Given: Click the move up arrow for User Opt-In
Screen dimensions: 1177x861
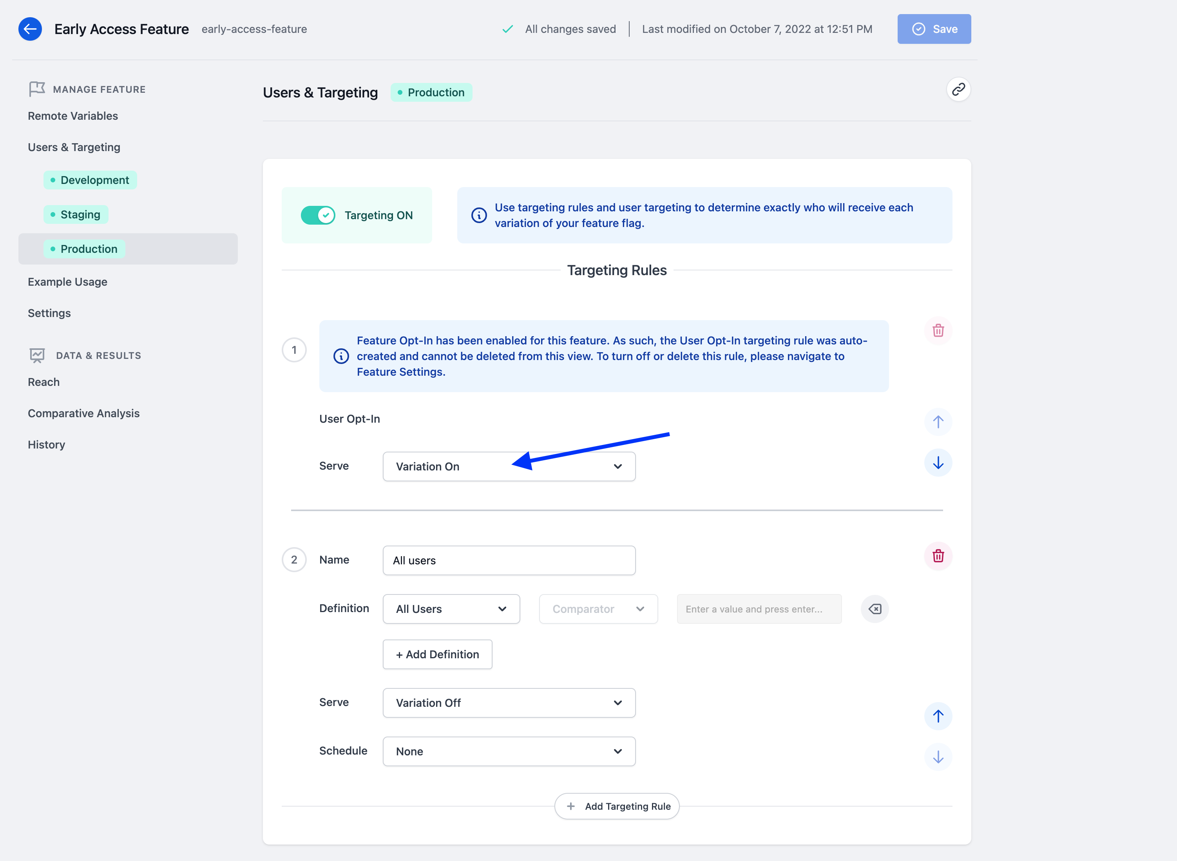Looking at the screenshot, I should click(x=938, y=422).
